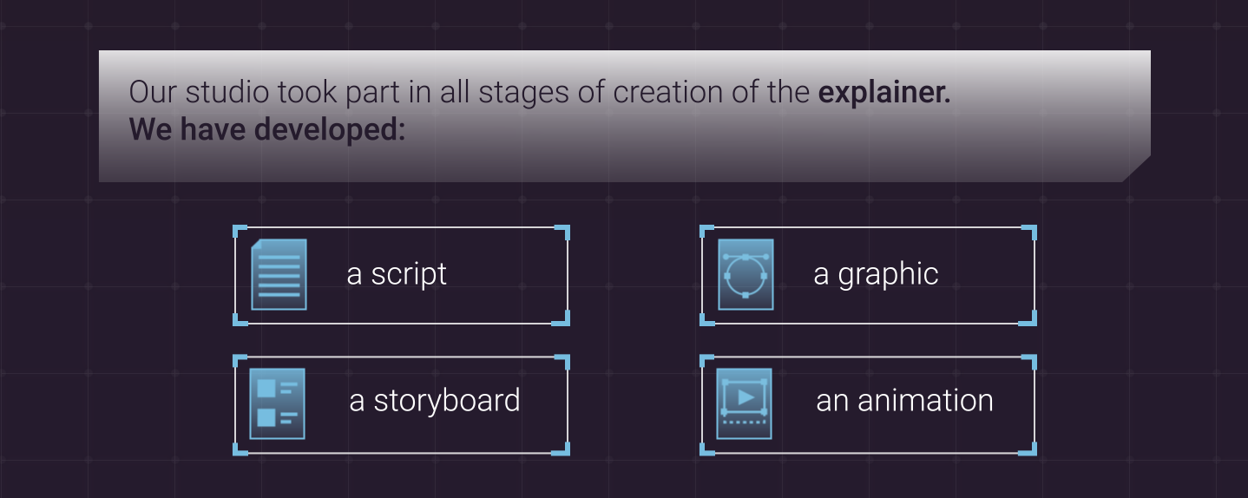Screen dimensions: 1248x498
Task: Click the animation video player icon
Action: point(744,403)
